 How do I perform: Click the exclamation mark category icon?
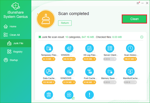[89, 95]
